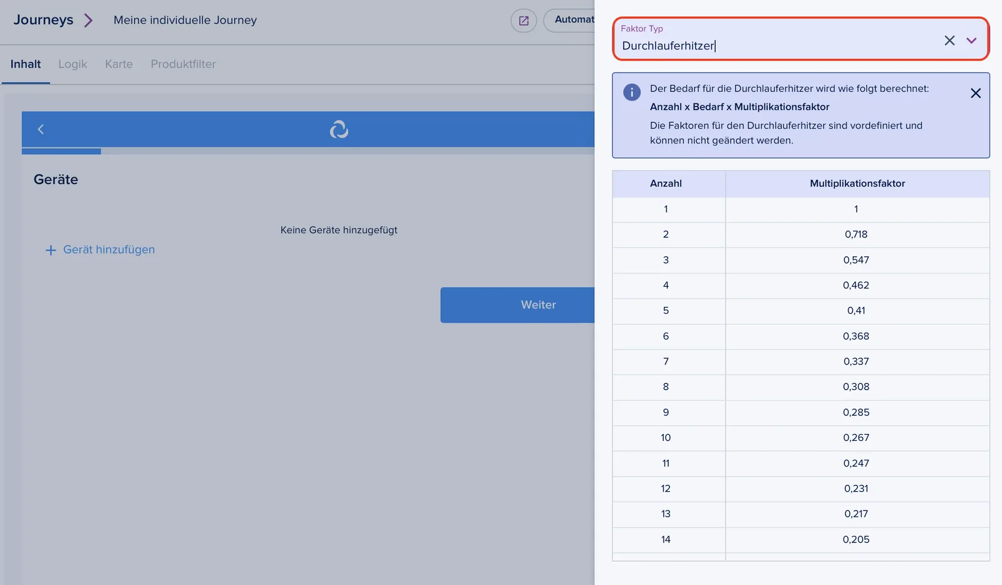The height and width of the screenshot is (585, 1002).
Task: Click the formula Anzahl x Bedarf x Multiplikationsfaktor
Action: (x=740, y=107)
